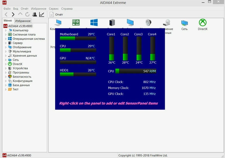This screenshot has width=225, height=158.
Task: Select Хранение данных disk icon in tree
Action: [x=10, y=56]
